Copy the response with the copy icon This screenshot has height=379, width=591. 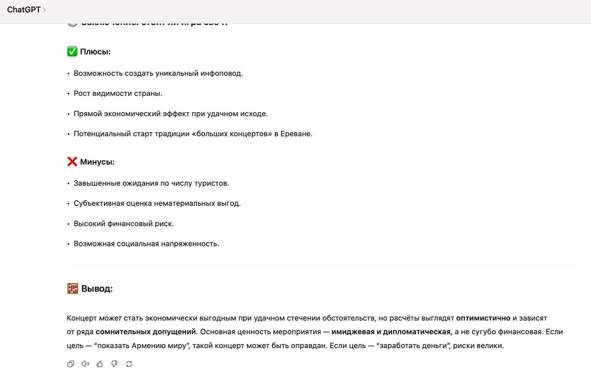point(71,364)
